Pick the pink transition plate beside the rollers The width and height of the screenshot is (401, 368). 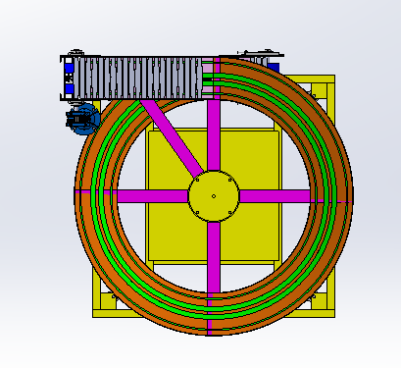coord(208,78)
